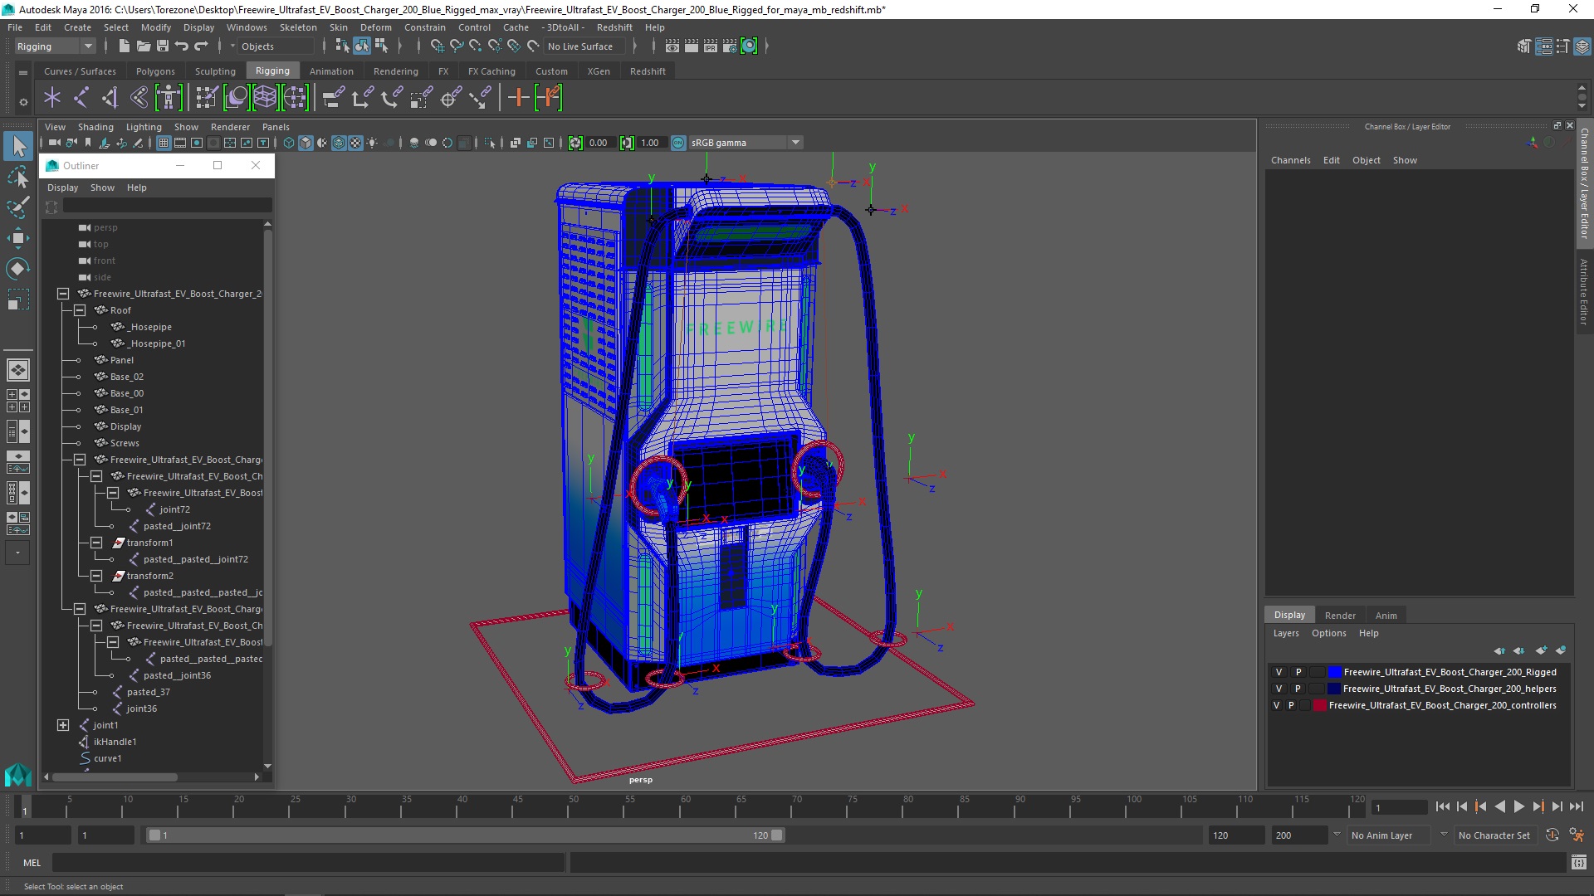Open the Skeleton menu
This screenshot has width=1594, height=896.
(298, 27)
